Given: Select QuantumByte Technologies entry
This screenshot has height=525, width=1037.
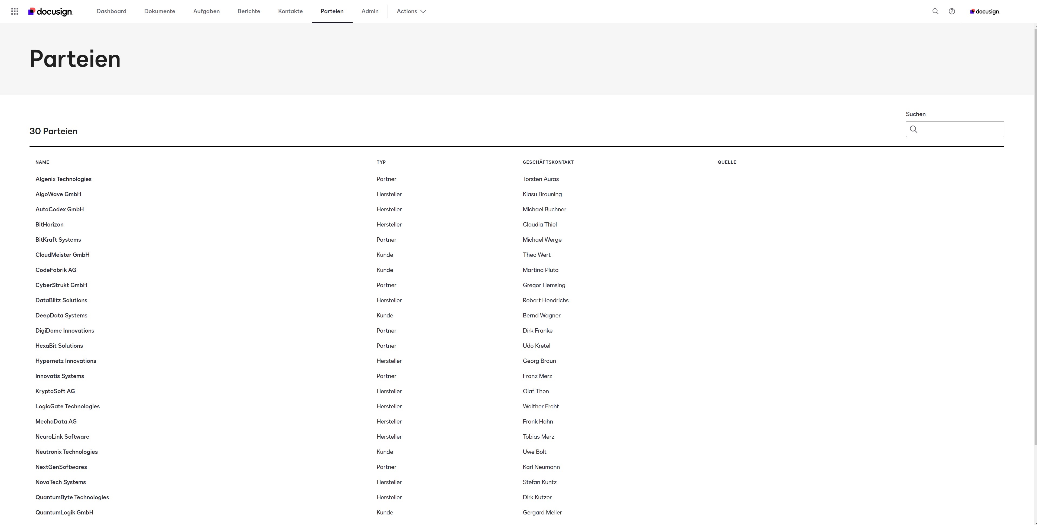Looking at the screenshot, I should pos(72,497).
